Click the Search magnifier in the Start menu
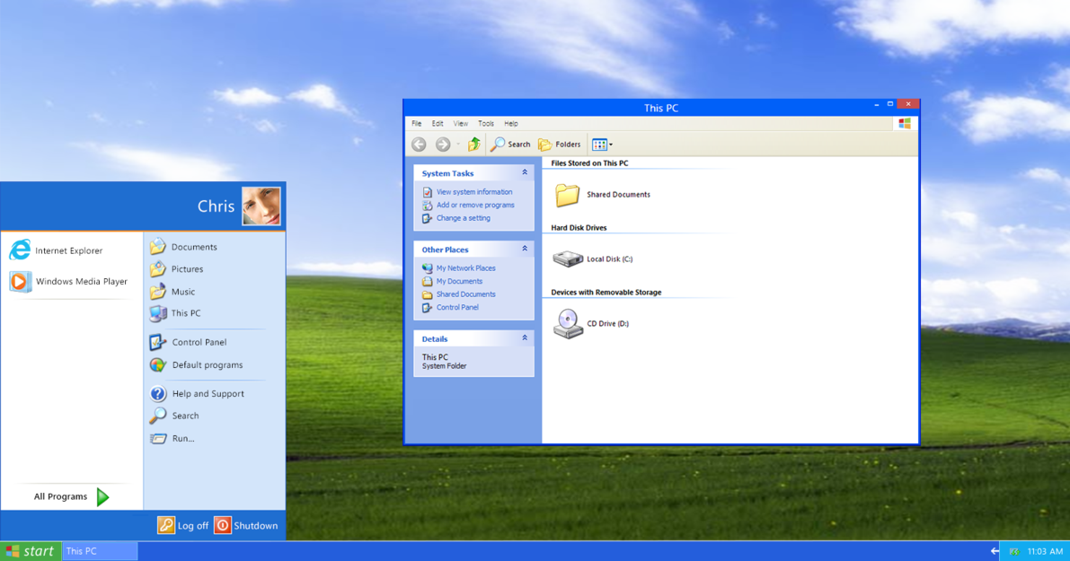The width and height of the screenshot is (1070, 561). click(x=157, y=415)
